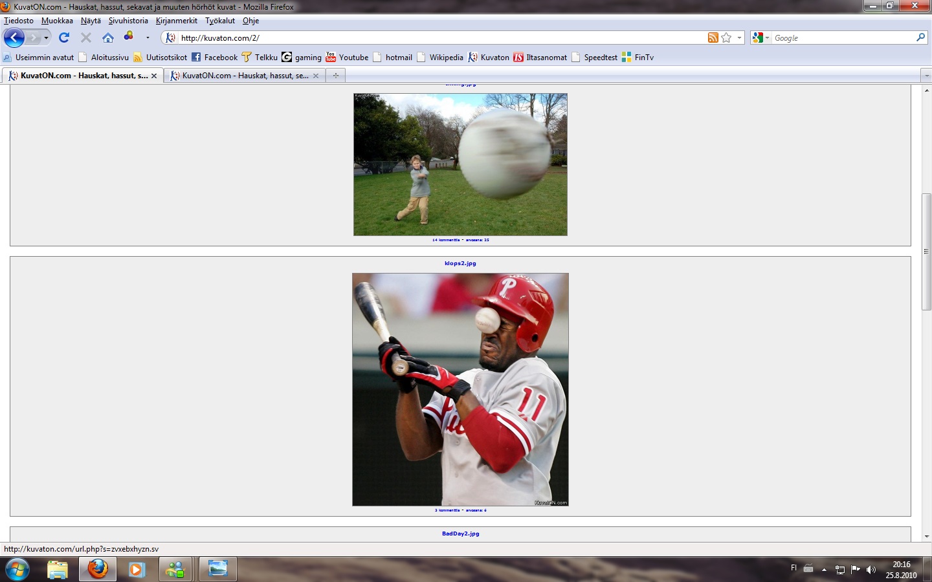This screenshot has width=932, height=582.
Task: Bookmark this page with the star icon
Action: point(726,38)
